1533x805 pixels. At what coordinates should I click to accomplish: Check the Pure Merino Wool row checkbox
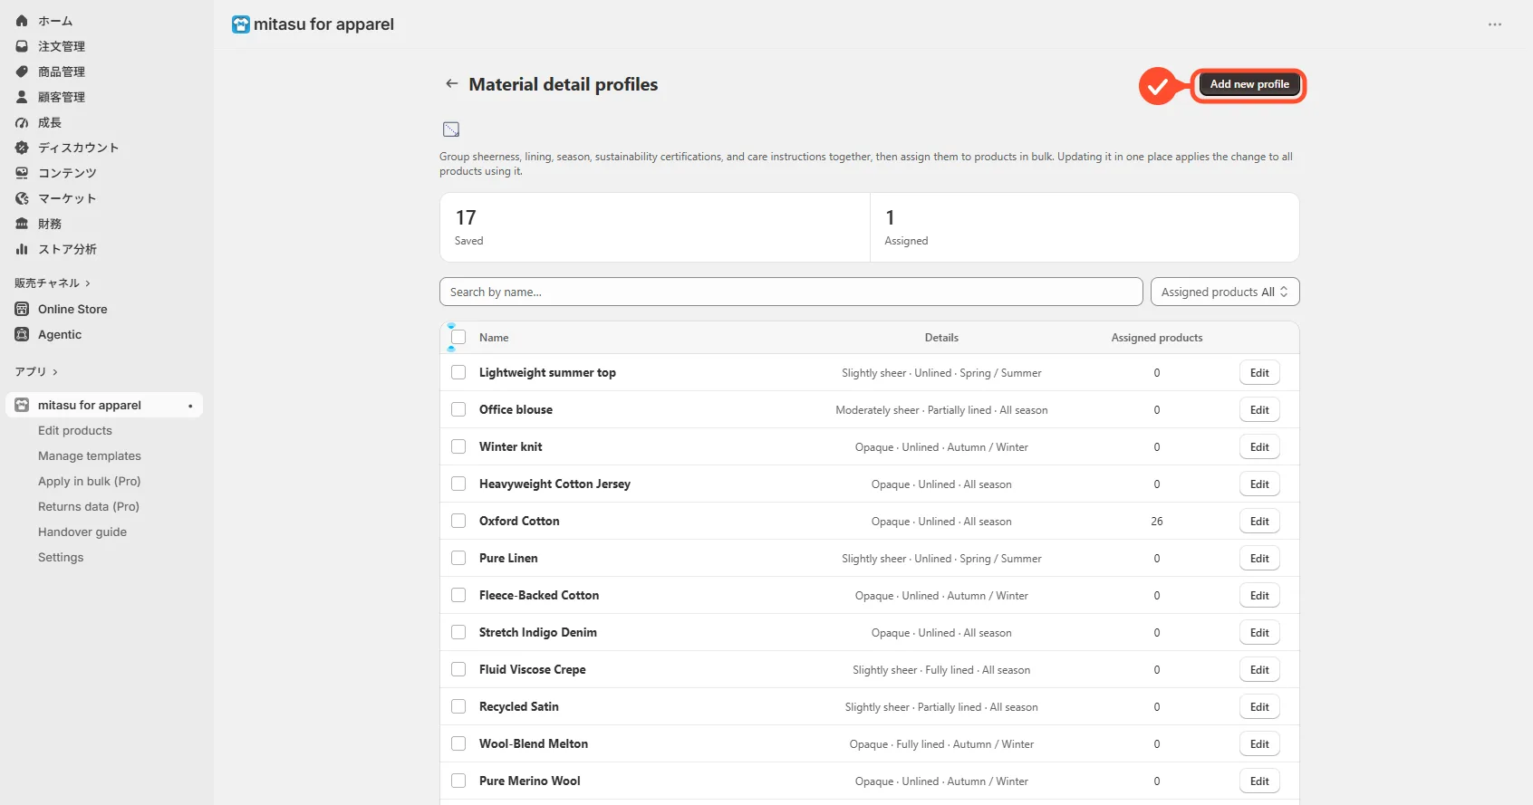coord(458,781)
